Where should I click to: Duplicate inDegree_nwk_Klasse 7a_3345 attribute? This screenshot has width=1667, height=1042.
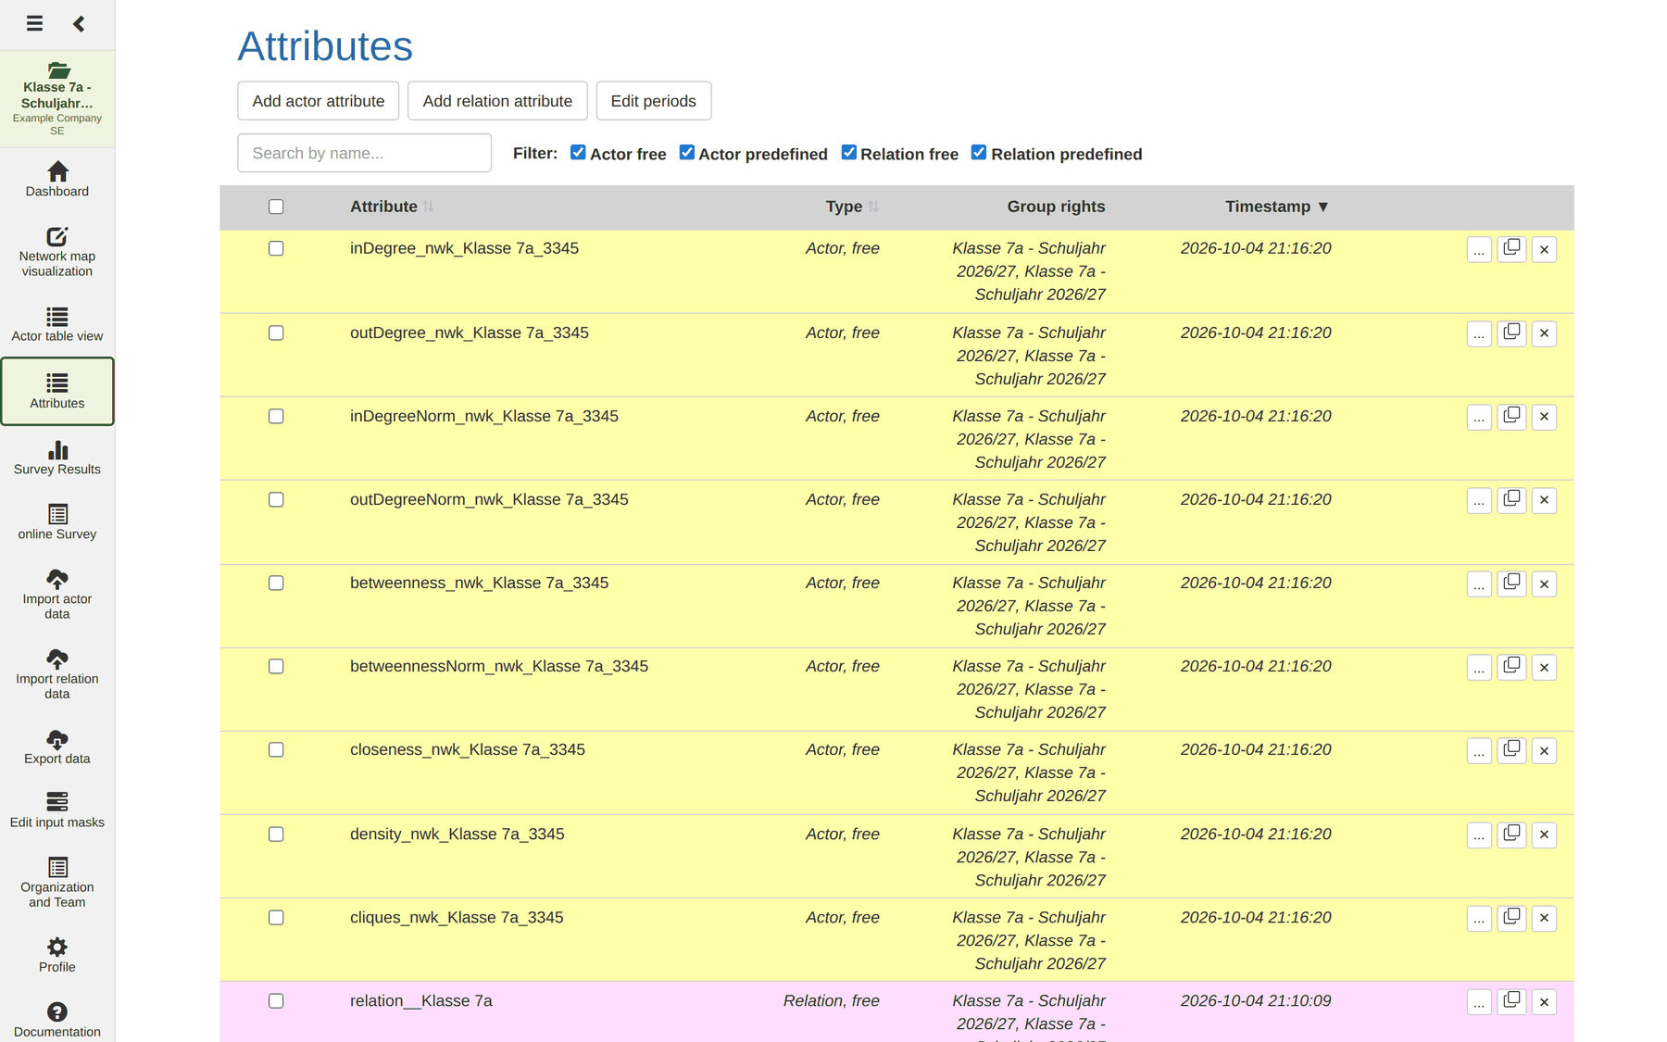point(1511,249)
